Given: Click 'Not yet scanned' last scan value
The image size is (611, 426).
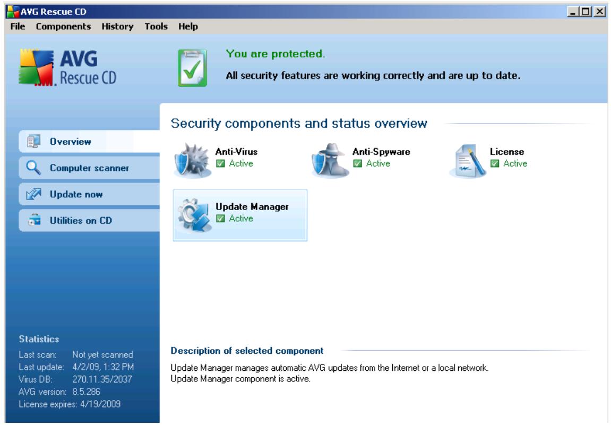Looking at the screenshot, I should pyautogui.click(x=102, y=355).
